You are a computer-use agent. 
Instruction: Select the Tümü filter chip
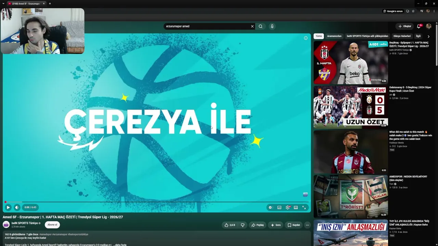pyautogui.click(x=319, y=36)
